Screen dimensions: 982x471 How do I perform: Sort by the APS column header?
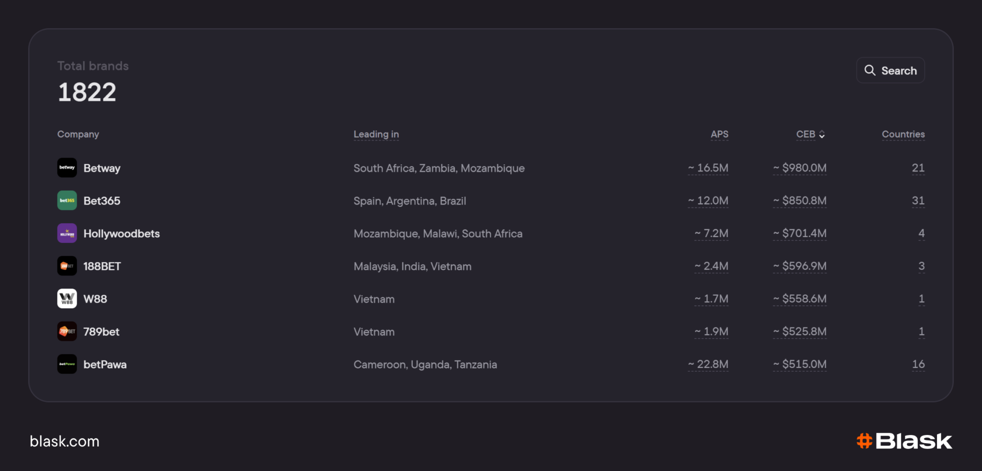click(719, 135)
